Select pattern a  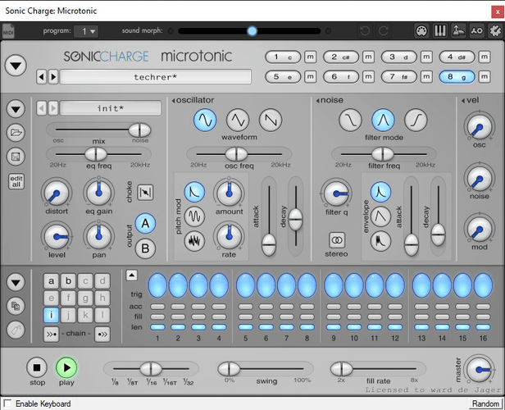click(x=51, y=281)
